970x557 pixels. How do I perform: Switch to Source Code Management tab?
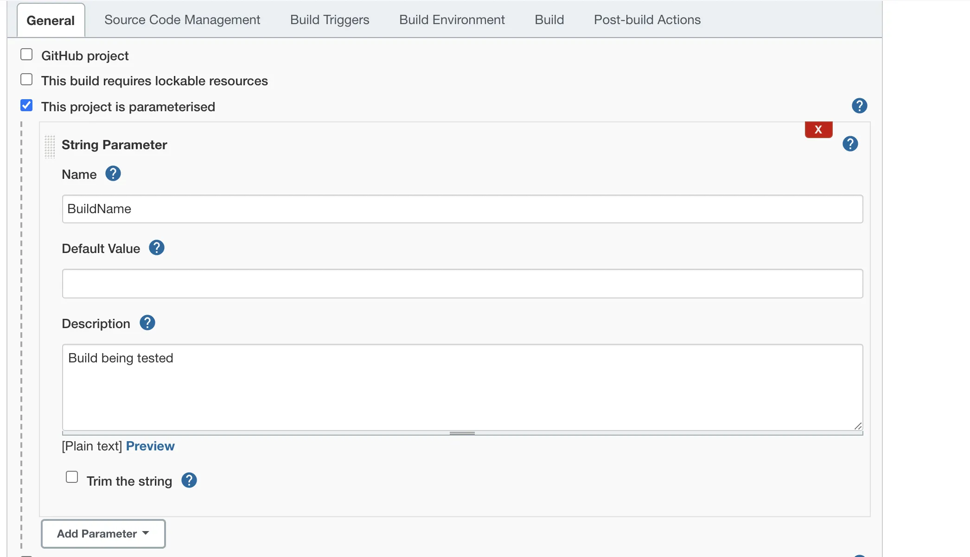(x=182, y=20)
